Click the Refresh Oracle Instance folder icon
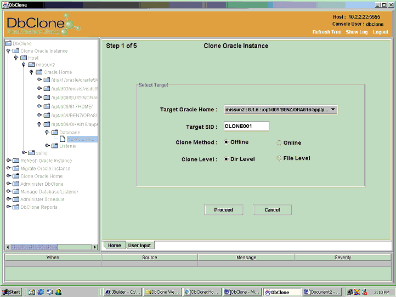This screenshot has width=396, height=297. coord(16,161)
